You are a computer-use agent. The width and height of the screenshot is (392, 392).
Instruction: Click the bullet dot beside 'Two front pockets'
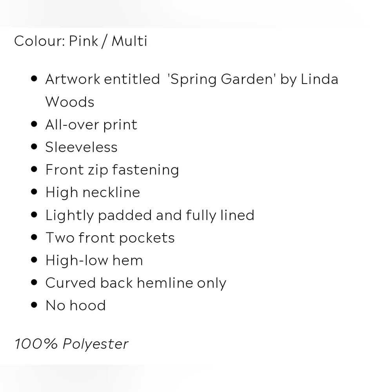tap(34, 237)
